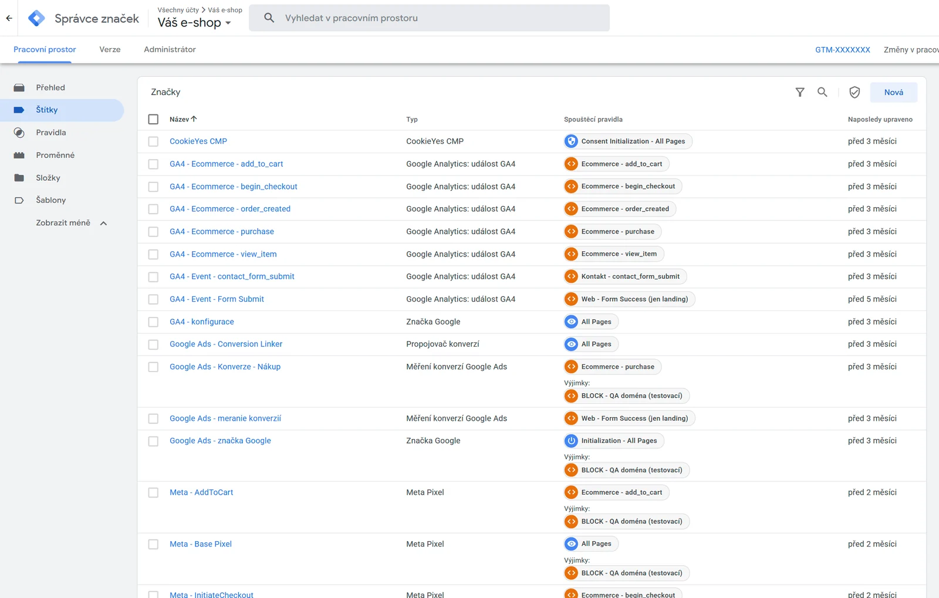Select checkbox for GA4 - Ecommerce - purchase
The height and width of the screenshot is (598, 939).
[153, 232]
